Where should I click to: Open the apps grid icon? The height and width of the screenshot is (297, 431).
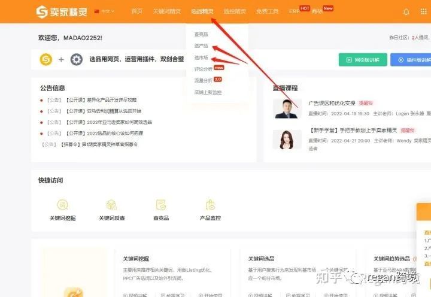[424, 11]
